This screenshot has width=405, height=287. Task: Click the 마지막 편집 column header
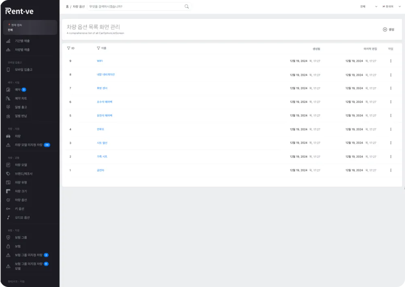[371, 49]
